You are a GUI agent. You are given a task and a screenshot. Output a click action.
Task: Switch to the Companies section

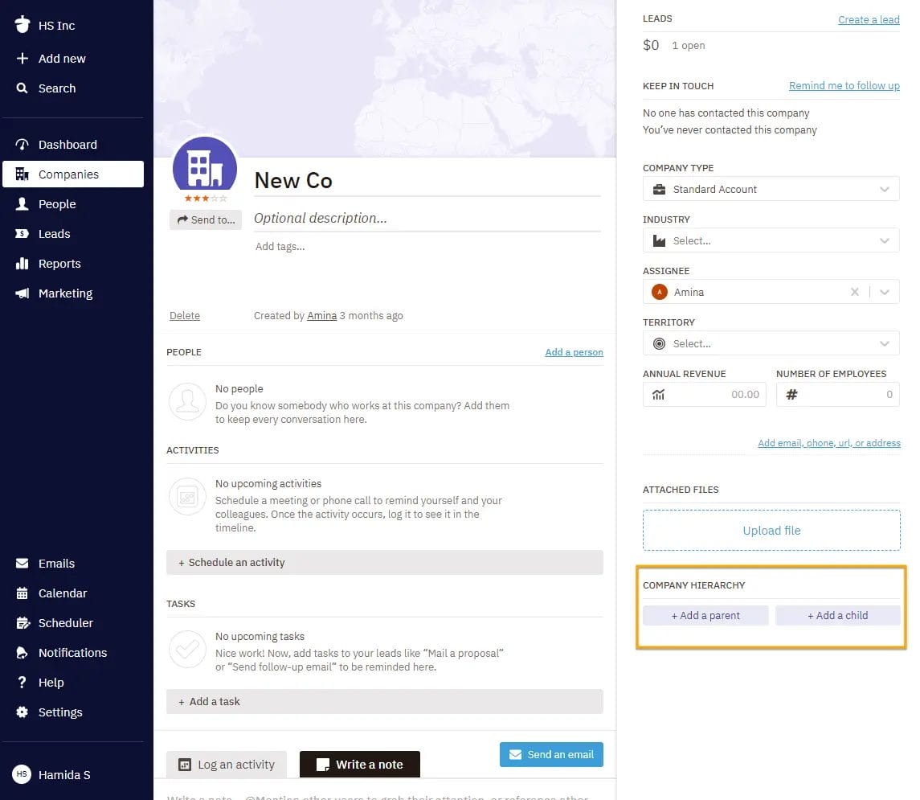[x=69, y=174]
